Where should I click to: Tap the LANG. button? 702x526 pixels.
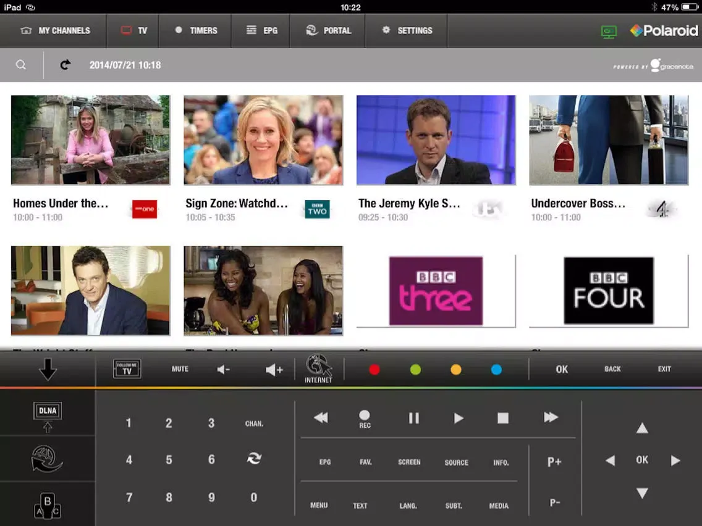(408, 506)
